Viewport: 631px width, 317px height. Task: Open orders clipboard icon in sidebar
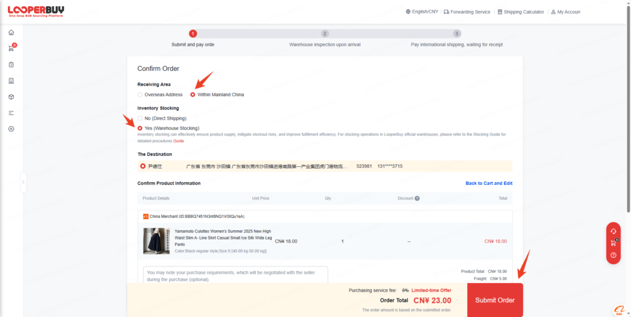coord(11,65)
